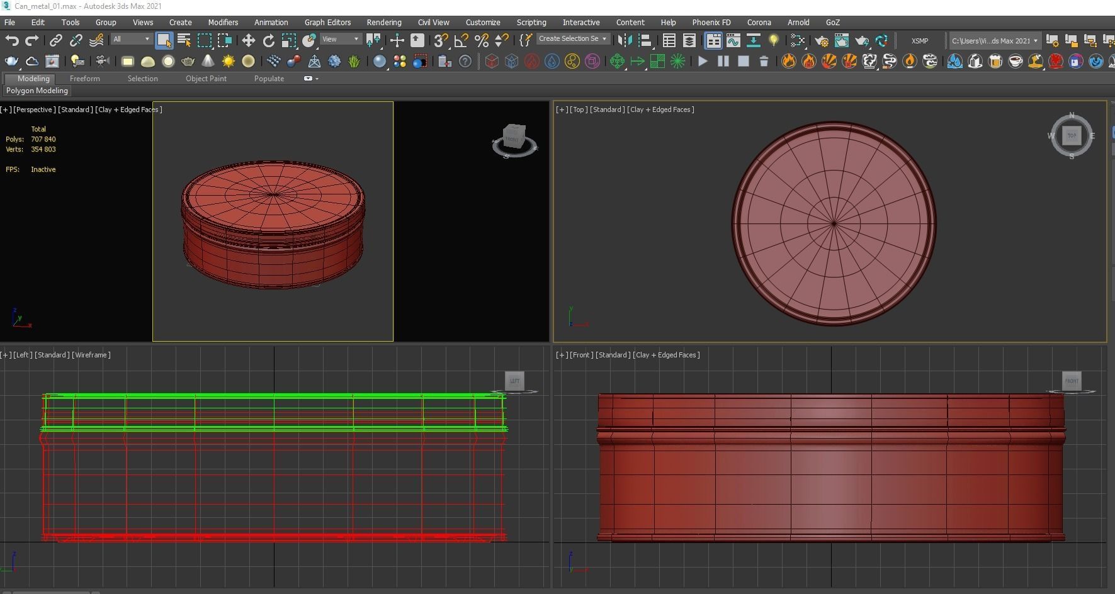Click the Align tool icon
The image size is (1115, 594).
tap(645, 40)
